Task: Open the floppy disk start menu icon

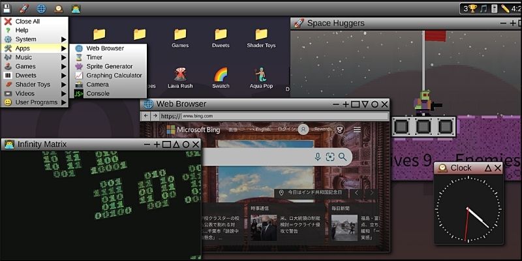Action: (7, 8)
